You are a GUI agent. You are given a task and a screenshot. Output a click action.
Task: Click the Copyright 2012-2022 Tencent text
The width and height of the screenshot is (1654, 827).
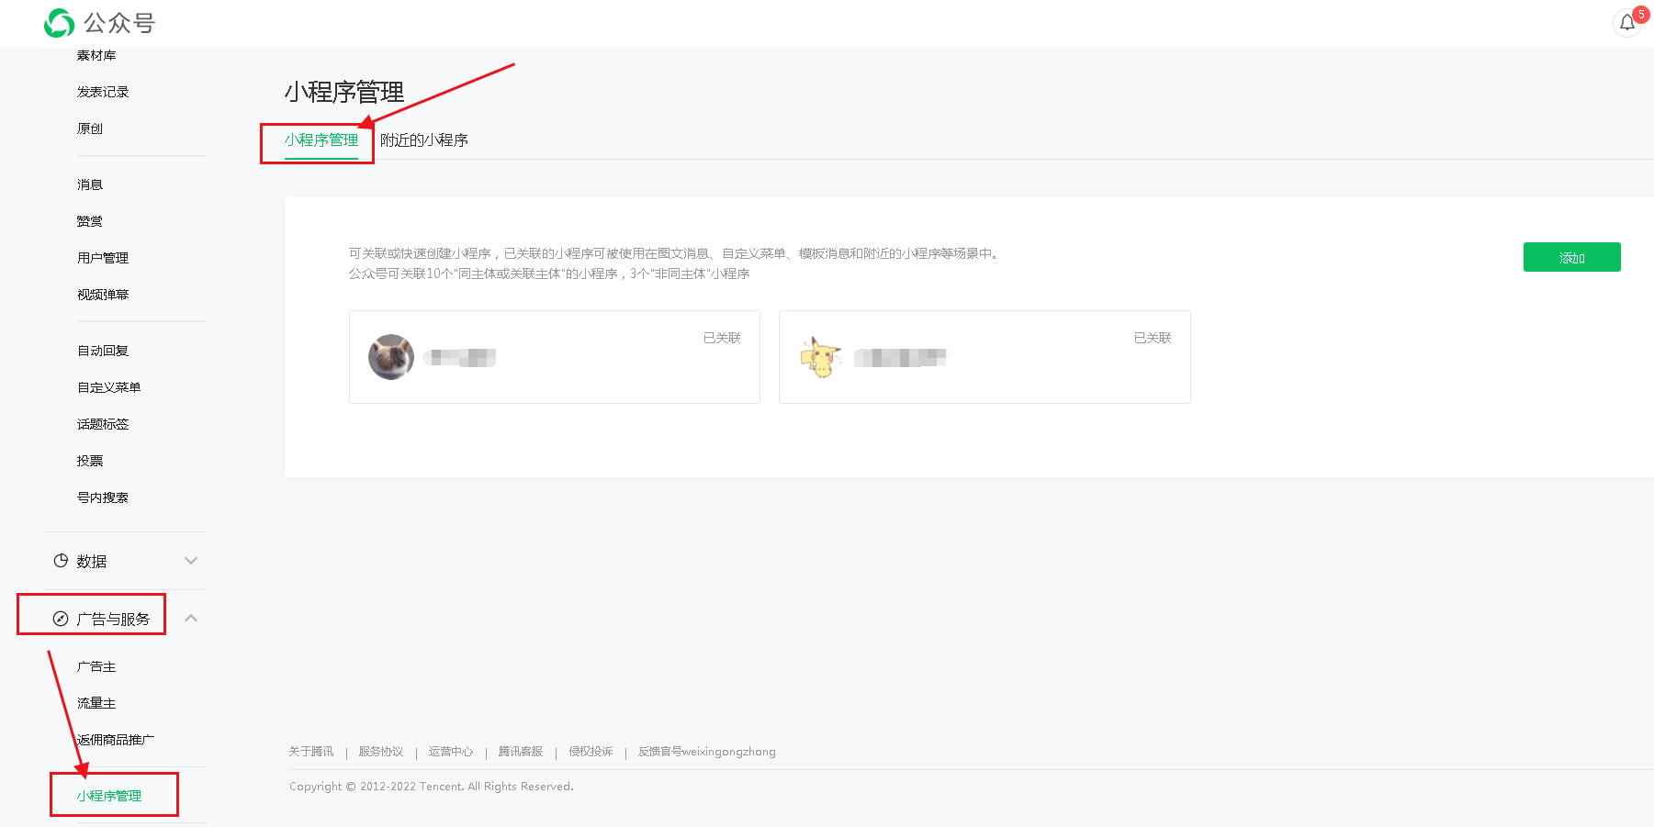coord(432,787)
